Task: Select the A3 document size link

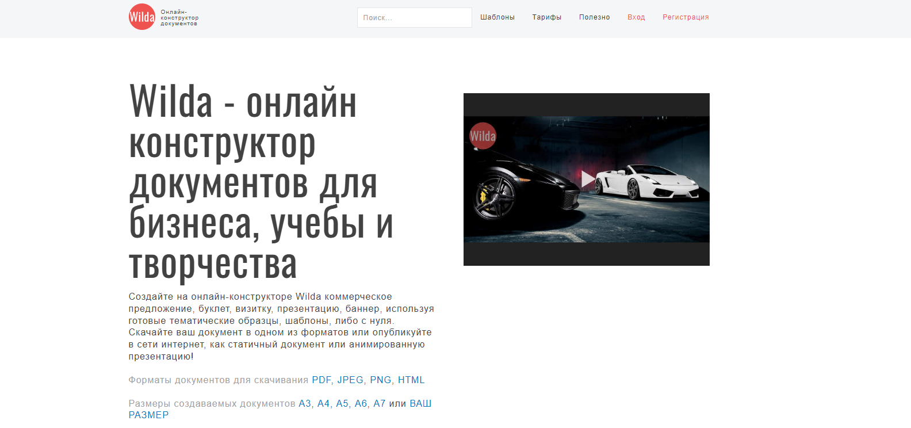Action: pos(305,403)
